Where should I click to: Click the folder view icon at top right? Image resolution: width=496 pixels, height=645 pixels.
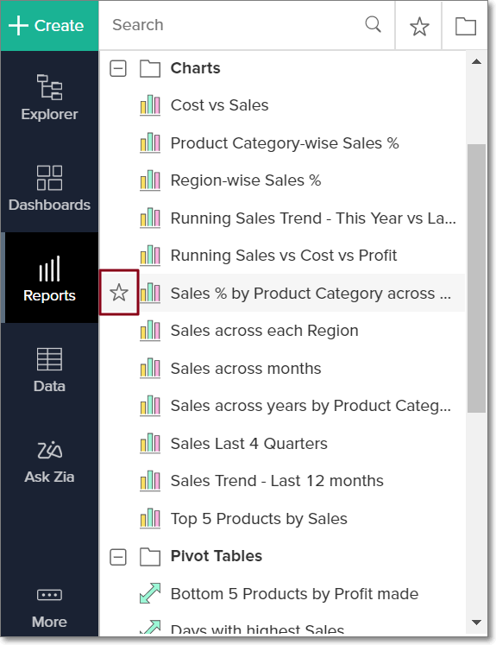(x=466, y=27)
